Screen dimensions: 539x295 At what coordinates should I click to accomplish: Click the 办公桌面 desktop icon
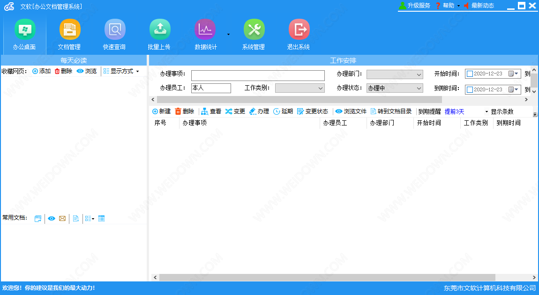pyautogui.click(x=24, y=30)
